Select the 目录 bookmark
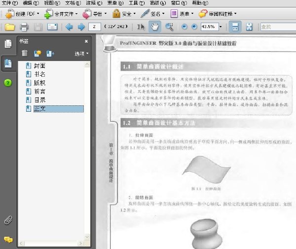This screenshot has width=296, height=249. pyautogui.click(x=39, y=100)
